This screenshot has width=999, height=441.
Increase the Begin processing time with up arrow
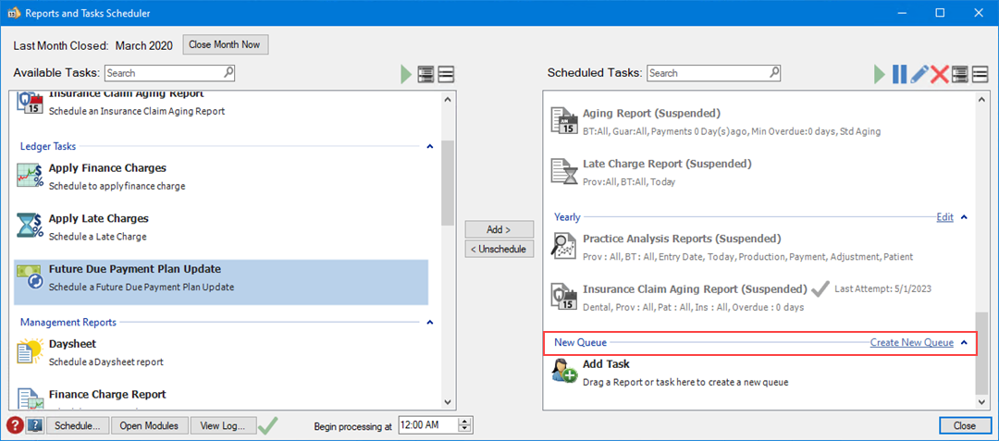click(x=465, y=421)
